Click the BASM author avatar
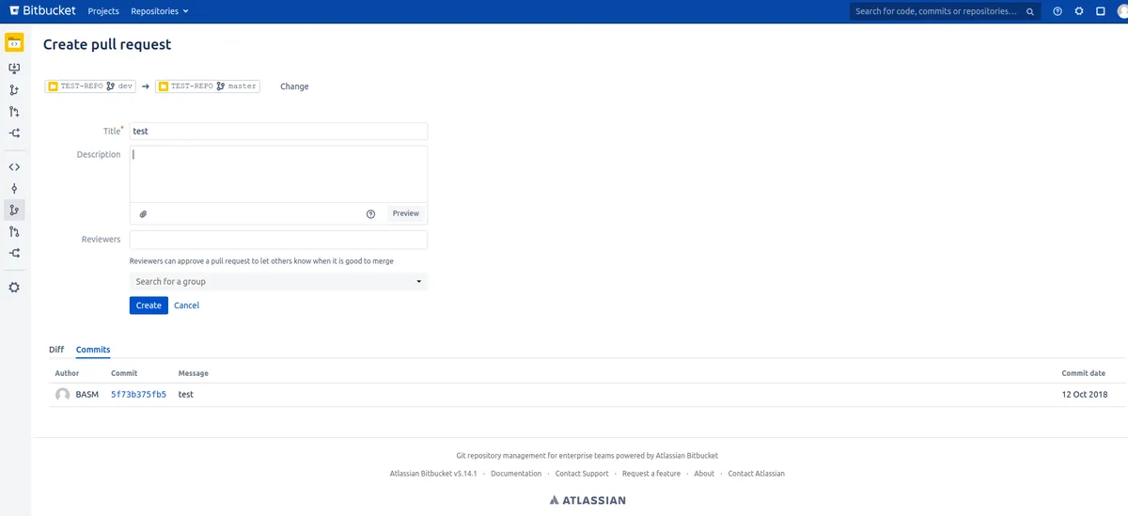The height and width of the screenshot is (516, 1128). coord(63,395)
